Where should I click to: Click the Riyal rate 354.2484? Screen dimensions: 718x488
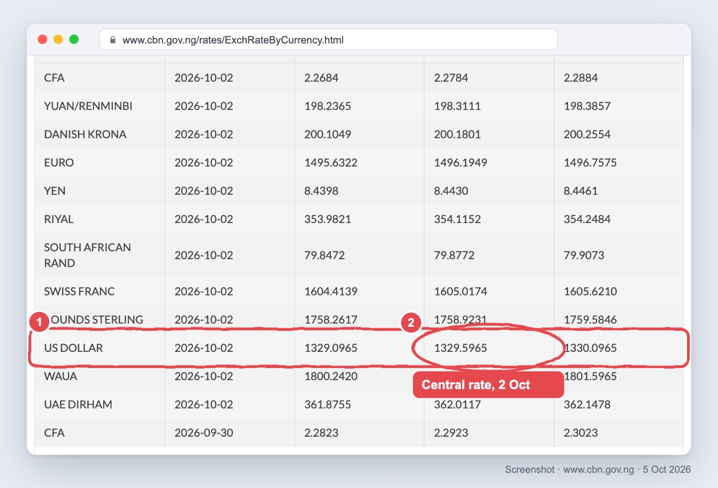click(x=588, y=219)
